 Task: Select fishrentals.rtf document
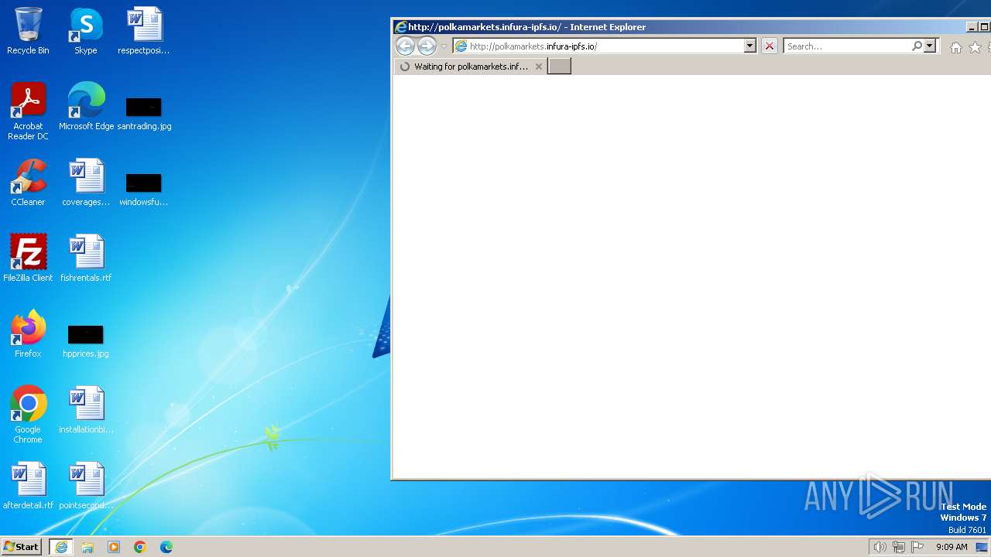pyautogui.click(x=86, y=258)
